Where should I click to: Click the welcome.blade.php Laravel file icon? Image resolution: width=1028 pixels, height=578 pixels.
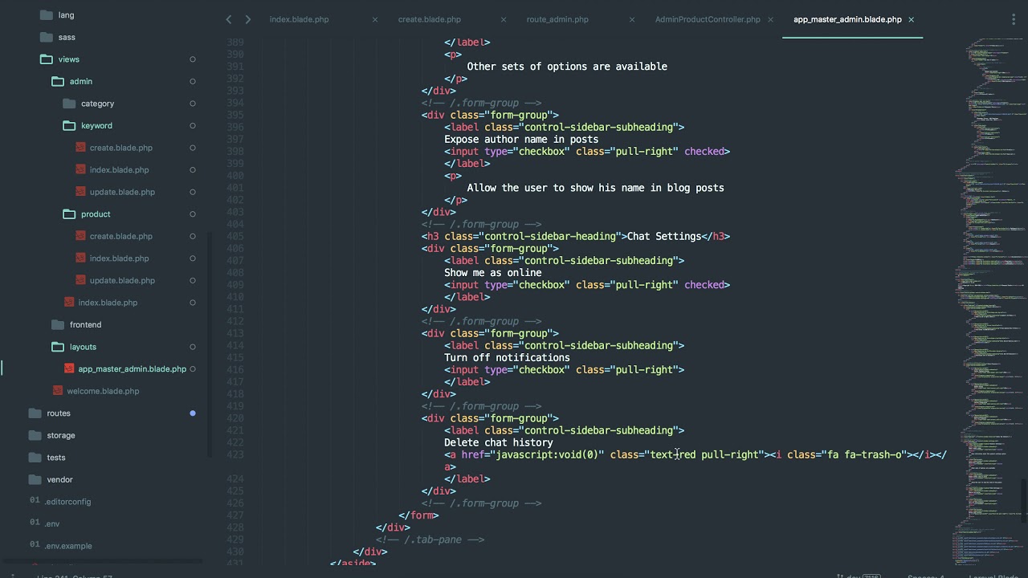point(58,391)
